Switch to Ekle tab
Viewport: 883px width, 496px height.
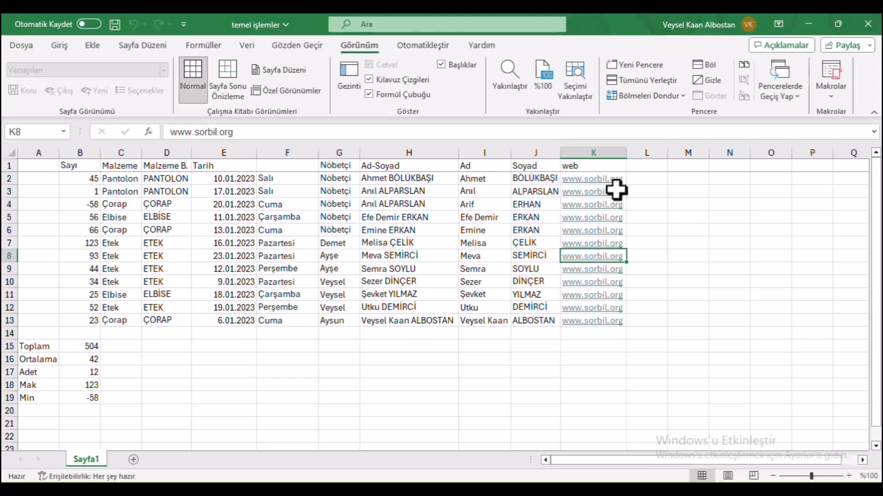click(x=92, y=45)
